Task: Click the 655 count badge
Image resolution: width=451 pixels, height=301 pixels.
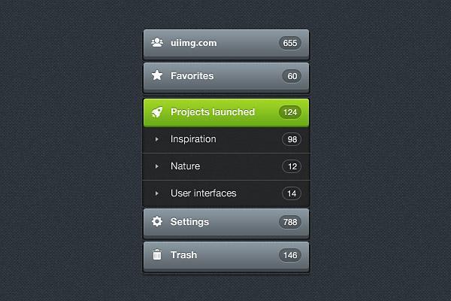Action: tap(290, 43)
